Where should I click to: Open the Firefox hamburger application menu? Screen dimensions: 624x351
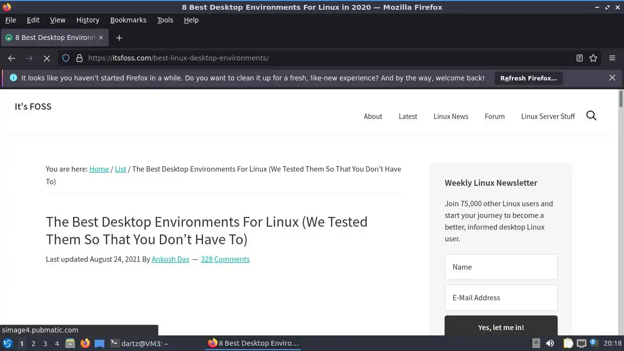coord(612,58)
